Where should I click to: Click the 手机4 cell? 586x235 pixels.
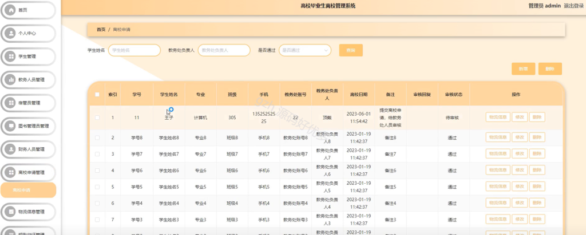[x=264, y=204]
